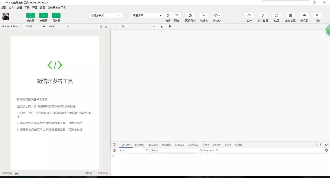Screen dimensions: 330x178
Task: Collapse the file tree sidebar panel
Action: point(170,27)
